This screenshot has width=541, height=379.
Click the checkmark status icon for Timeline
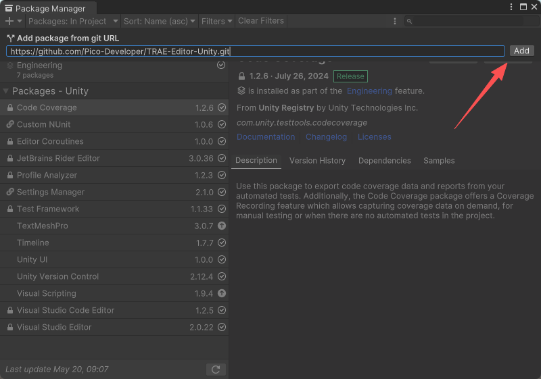click(222, 243)
